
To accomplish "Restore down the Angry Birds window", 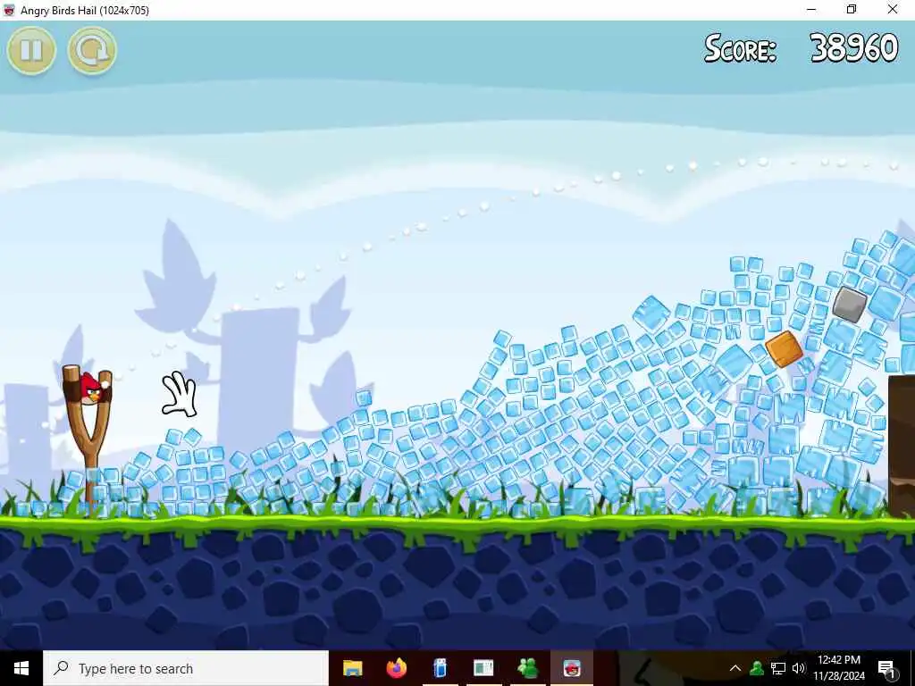I will 852,9.
